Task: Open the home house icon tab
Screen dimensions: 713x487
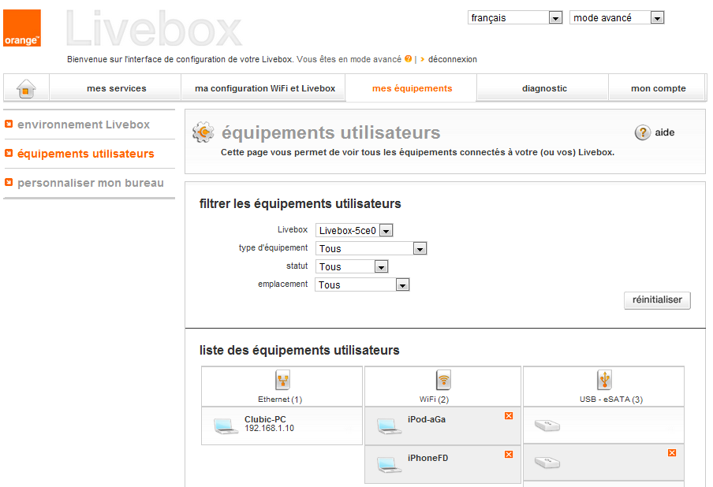Action: [26, 88]
